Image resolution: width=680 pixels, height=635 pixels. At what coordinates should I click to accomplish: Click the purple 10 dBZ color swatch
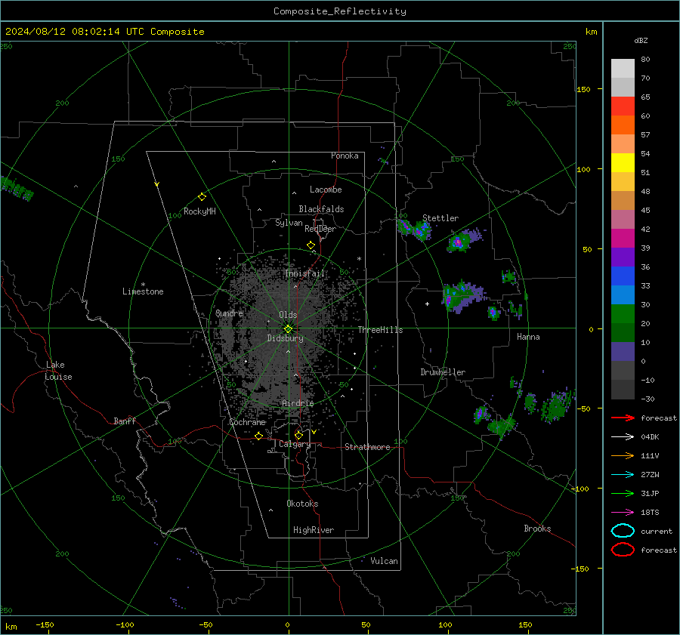click(623, 351)
